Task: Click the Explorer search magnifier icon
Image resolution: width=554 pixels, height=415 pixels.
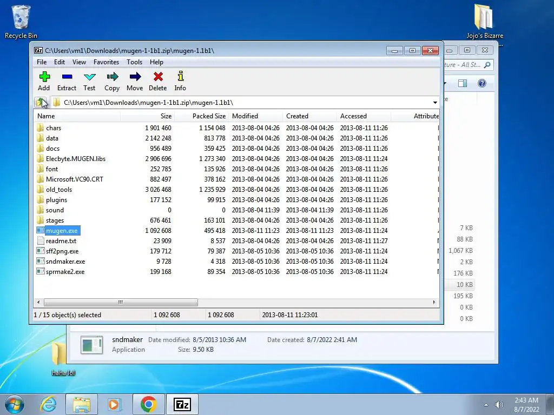Action: point(487,65)
